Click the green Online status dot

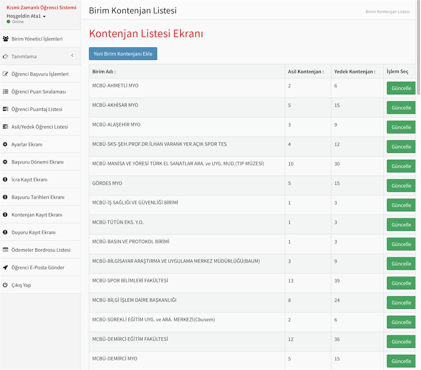8,22
